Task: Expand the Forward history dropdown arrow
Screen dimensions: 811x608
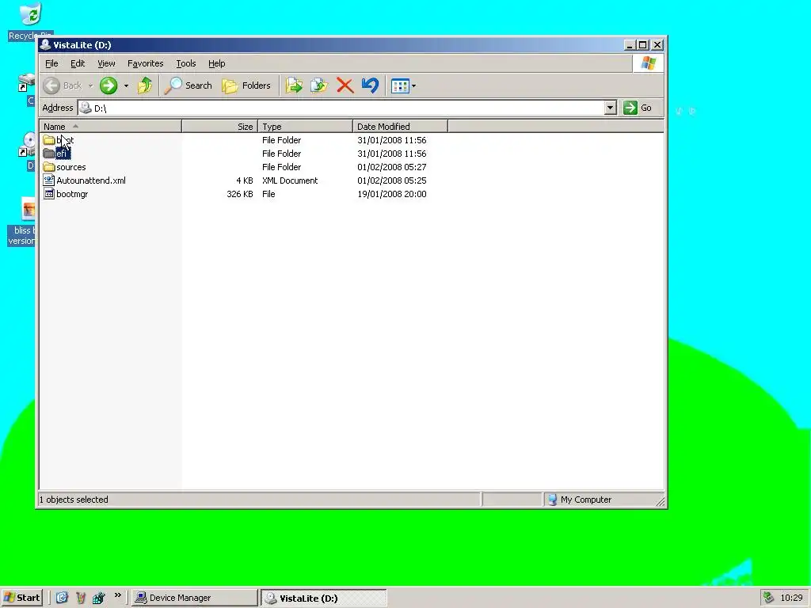Action: (126, 85)
